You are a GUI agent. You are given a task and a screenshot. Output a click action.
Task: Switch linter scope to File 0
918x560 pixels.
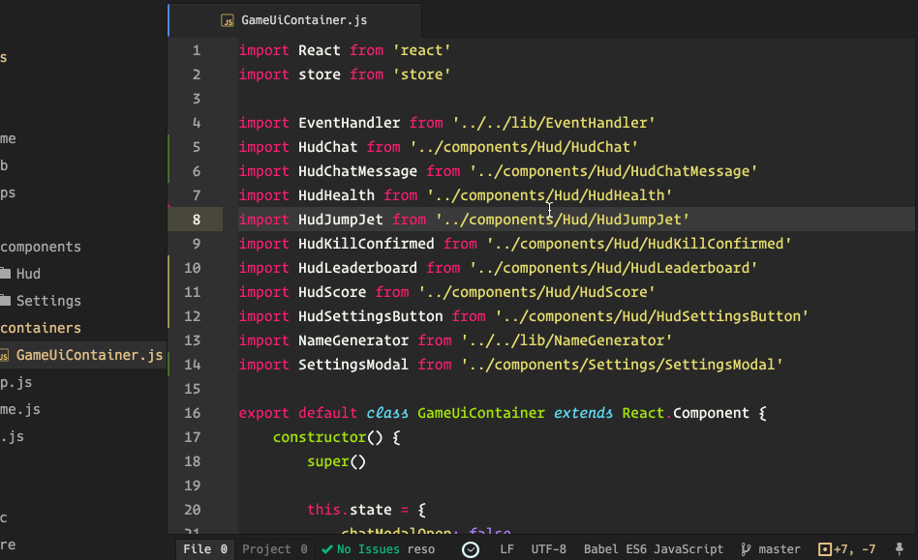(x=205, y=549)
